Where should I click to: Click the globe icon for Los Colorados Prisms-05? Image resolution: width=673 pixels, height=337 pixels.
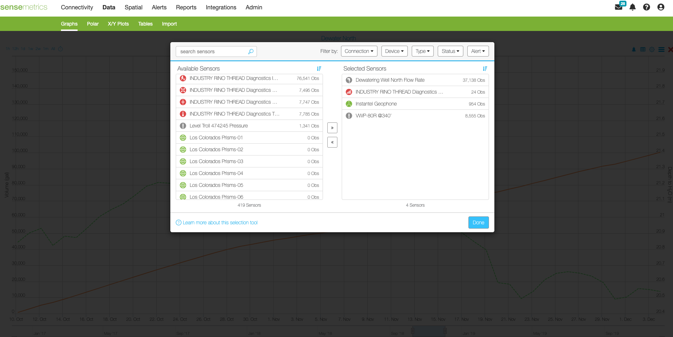point(183,185)
